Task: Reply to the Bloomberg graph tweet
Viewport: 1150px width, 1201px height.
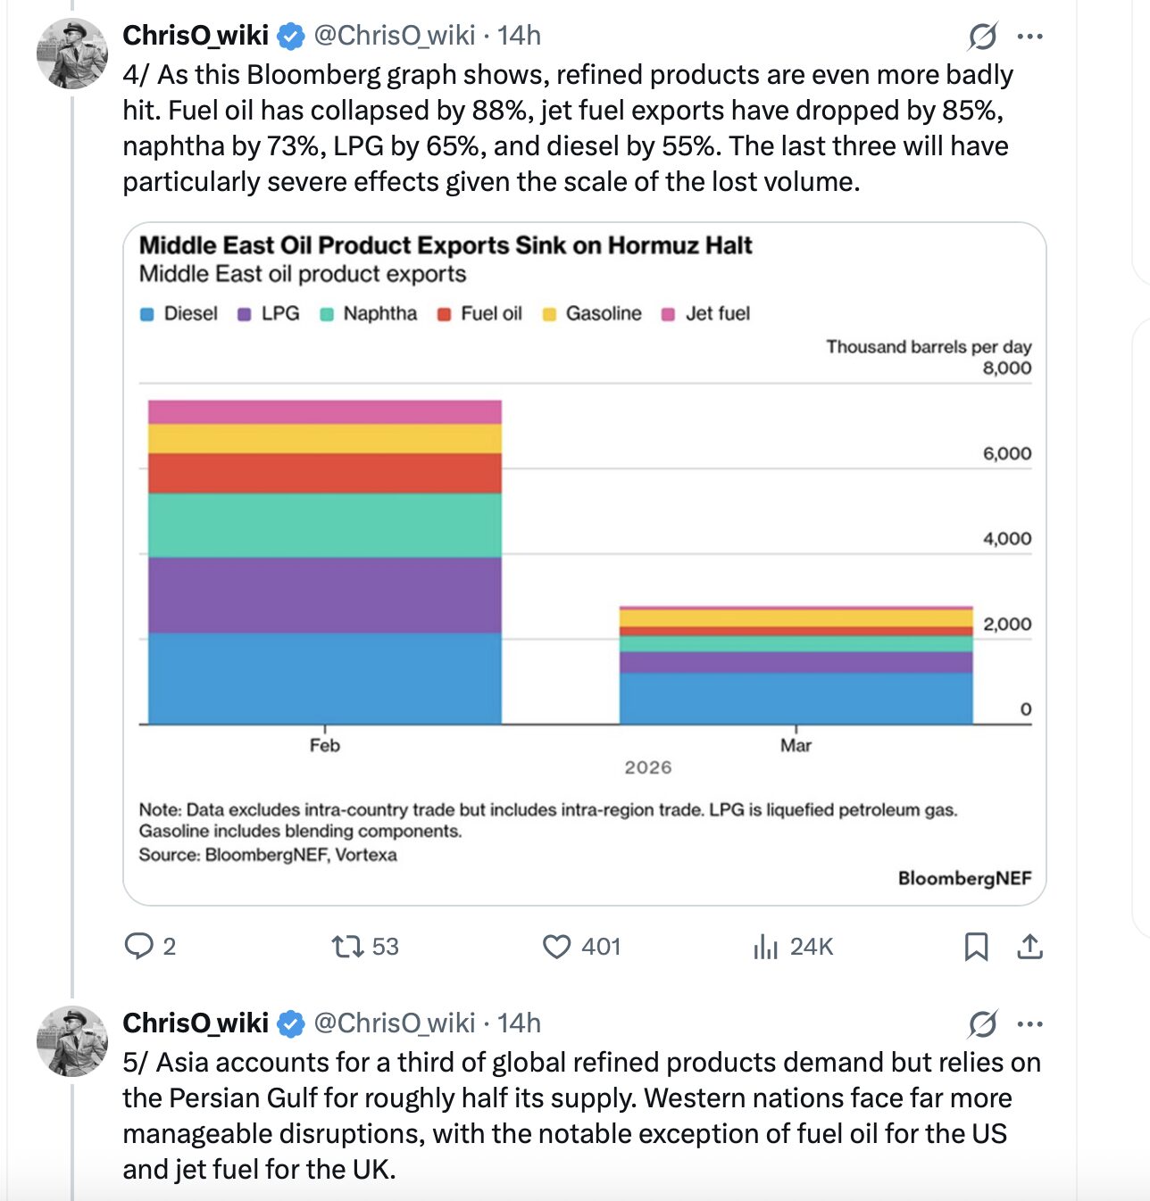Action: [x=139, y=946]
